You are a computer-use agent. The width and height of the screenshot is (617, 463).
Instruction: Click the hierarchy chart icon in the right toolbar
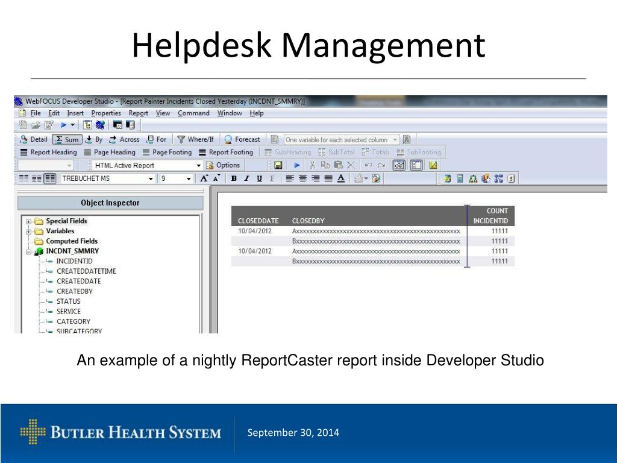click(473, 178)
